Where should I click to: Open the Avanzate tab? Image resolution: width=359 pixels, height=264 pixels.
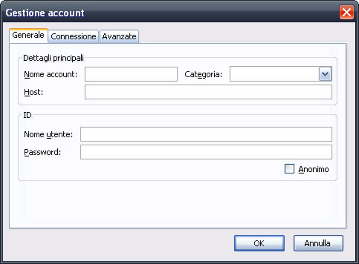119,37
